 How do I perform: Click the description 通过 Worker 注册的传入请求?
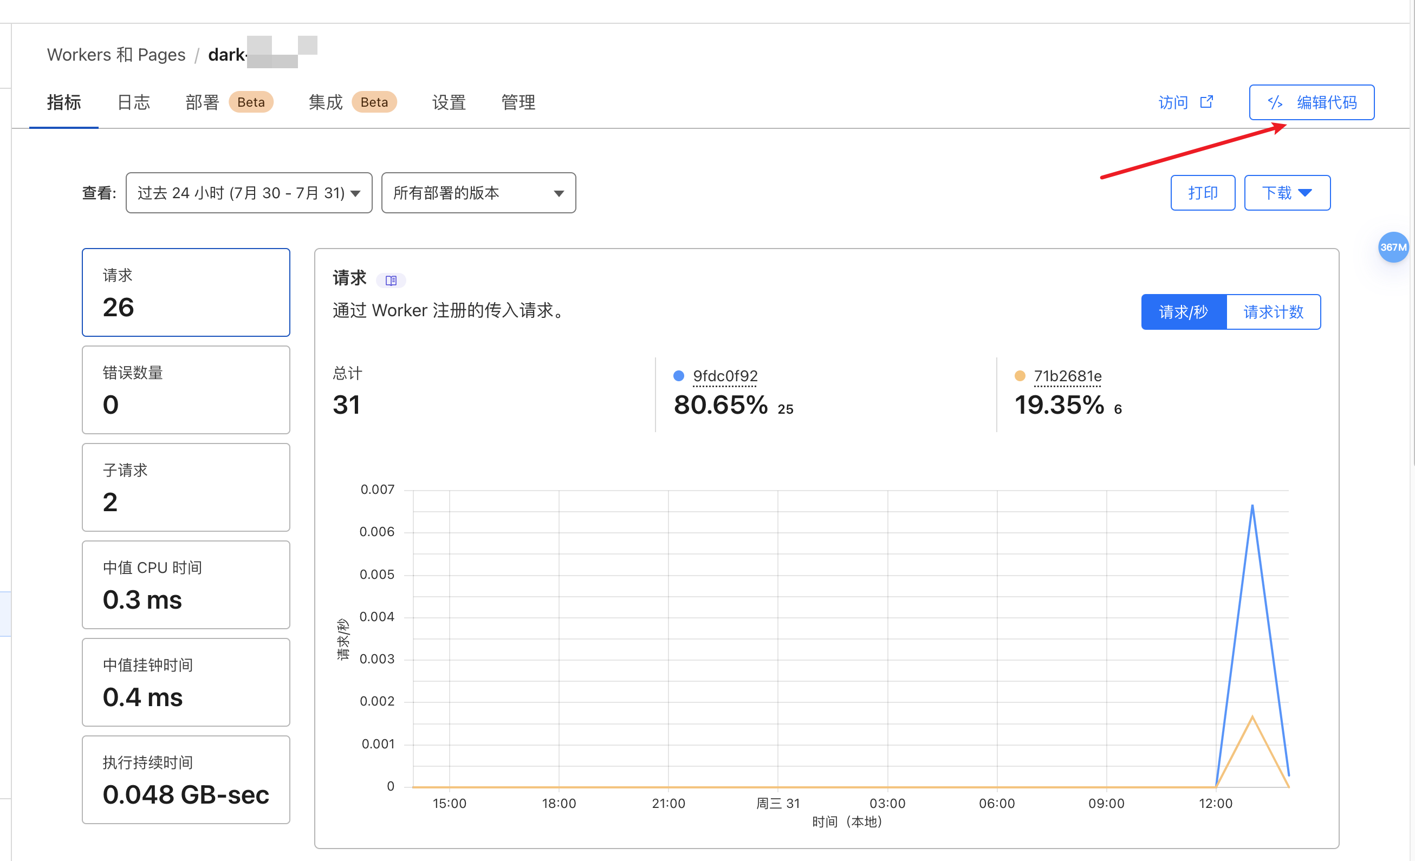click(x=450, y=310)
